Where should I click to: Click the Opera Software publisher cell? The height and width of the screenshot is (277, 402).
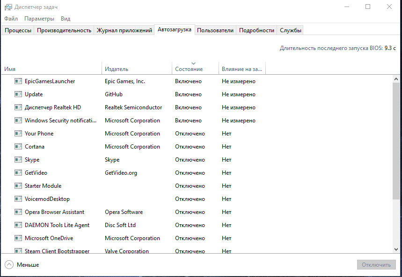point(124,212)
